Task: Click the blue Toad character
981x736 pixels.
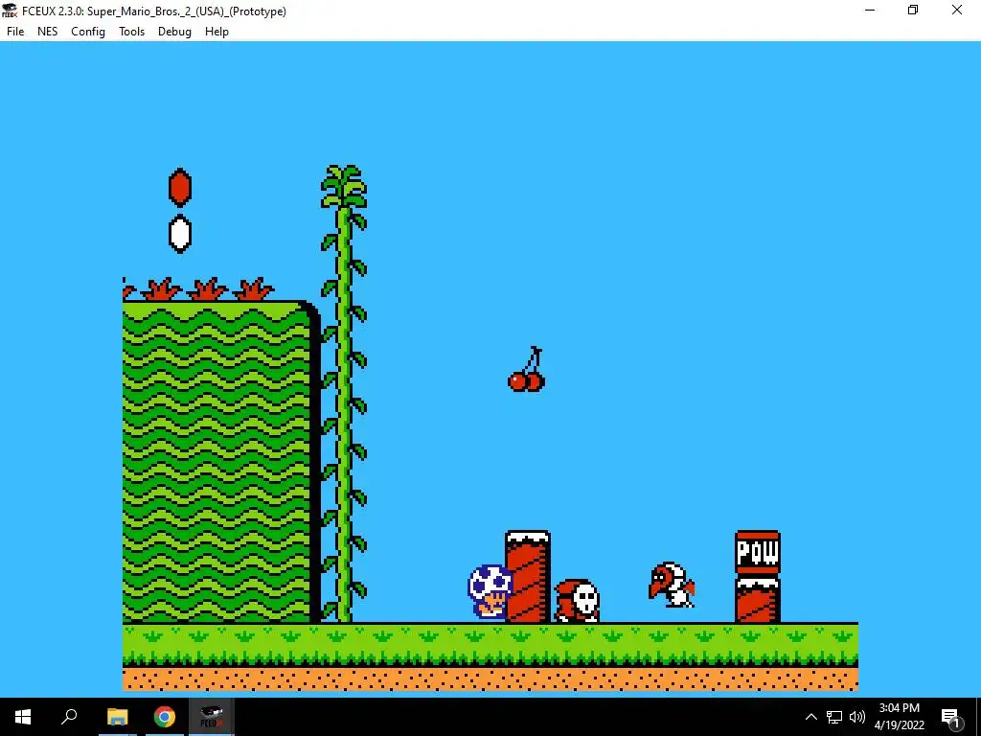Action: [x=490, y=592]
